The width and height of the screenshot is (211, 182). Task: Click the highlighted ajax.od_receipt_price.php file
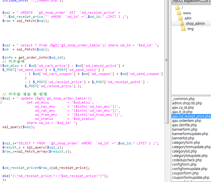191,116
